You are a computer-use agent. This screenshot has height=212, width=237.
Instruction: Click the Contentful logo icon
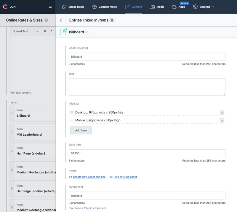point(5,7)
